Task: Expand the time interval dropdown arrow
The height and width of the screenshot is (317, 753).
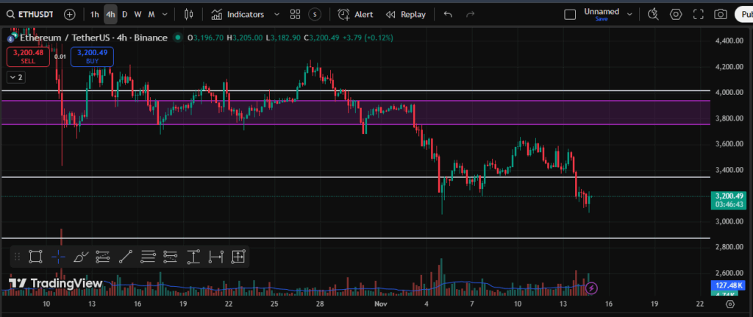Action: 164,14
